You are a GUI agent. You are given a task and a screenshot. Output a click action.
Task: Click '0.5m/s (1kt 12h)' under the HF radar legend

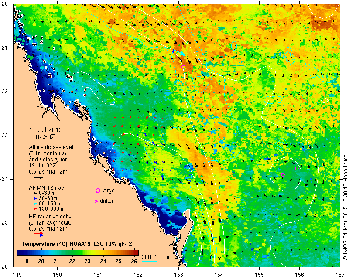(x=48, y=228)
